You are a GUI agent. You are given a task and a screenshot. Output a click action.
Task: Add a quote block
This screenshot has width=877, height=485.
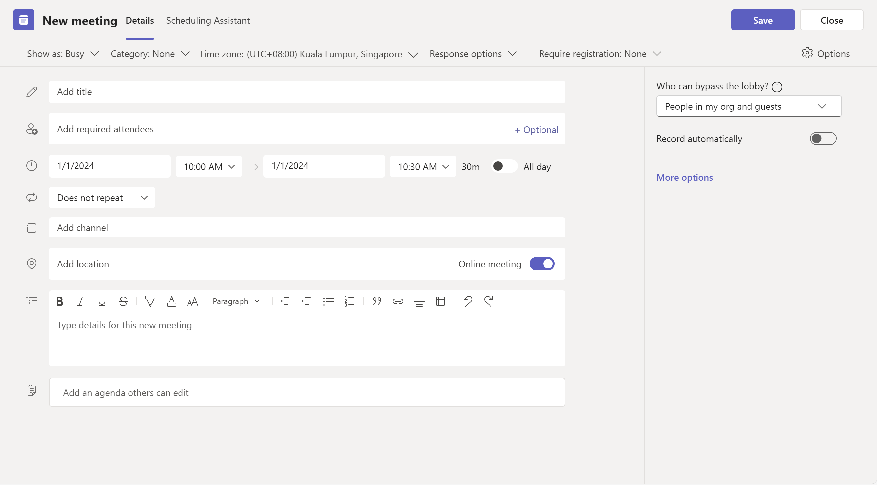377,301
